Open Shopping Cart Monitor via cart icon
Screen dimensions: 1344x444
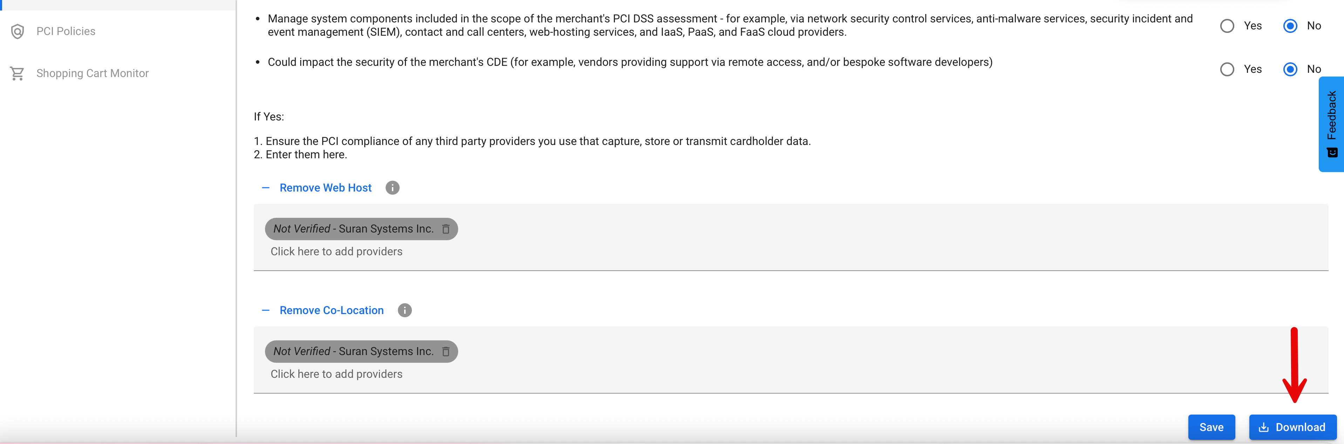coord(17,73)
